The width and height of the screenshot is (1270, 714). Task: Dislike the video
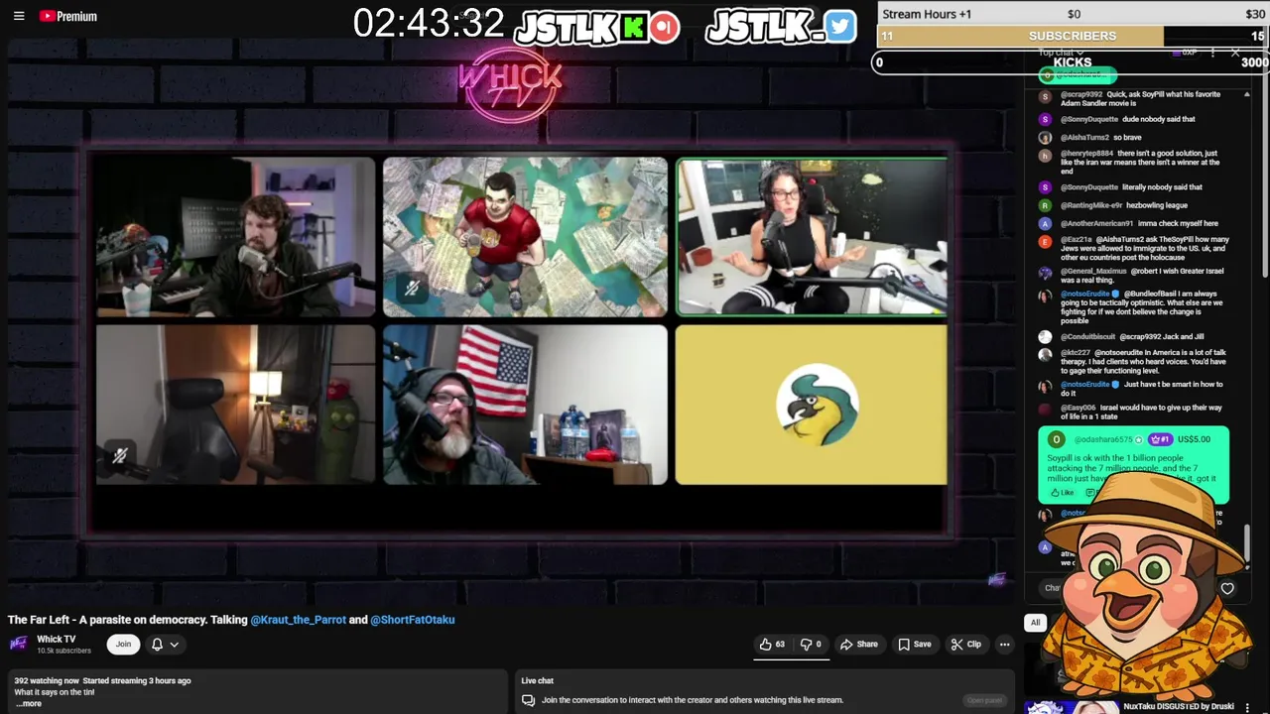tap(813, 645)
